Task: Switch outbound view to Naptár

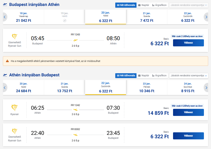Action: point(144,5)
